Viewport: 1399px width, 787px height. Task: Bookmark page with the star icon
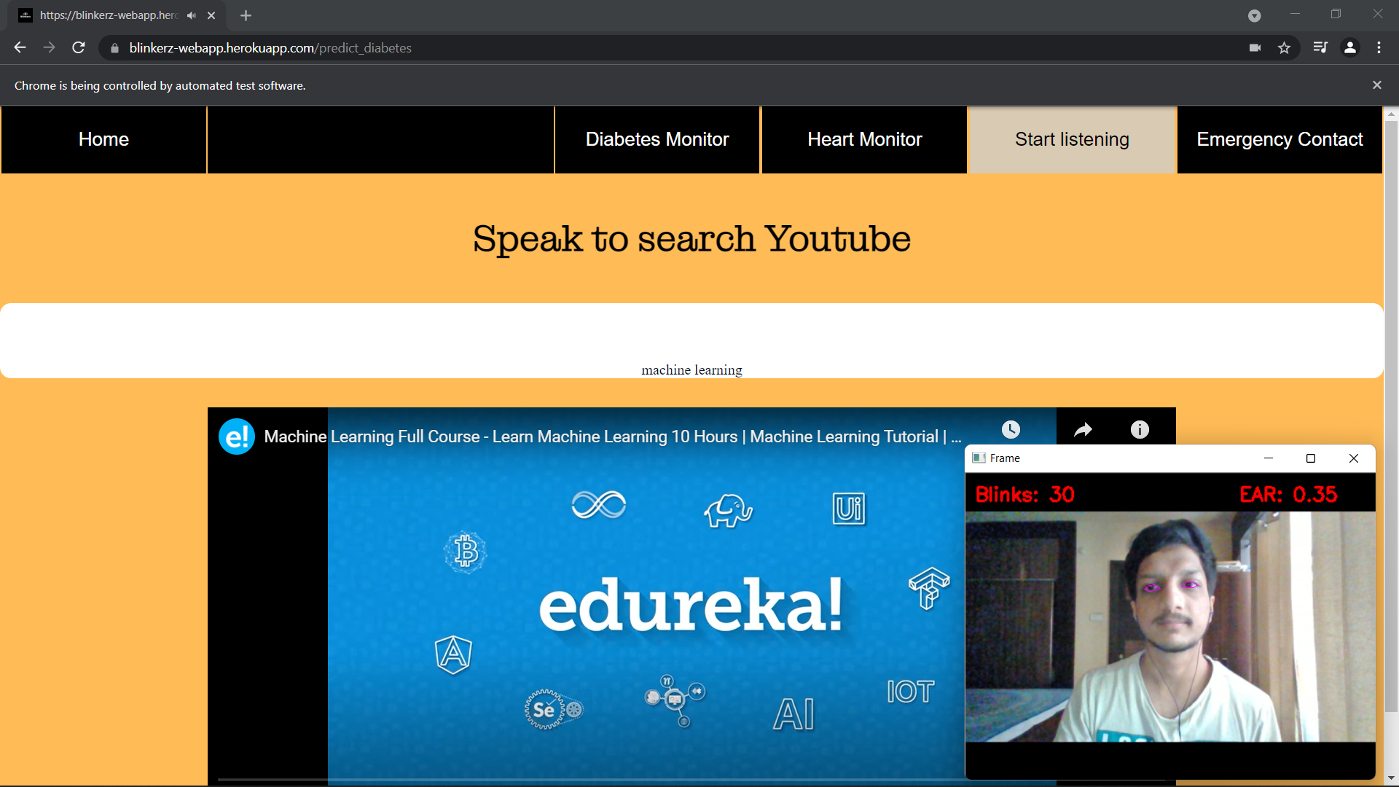[1284, 48]
